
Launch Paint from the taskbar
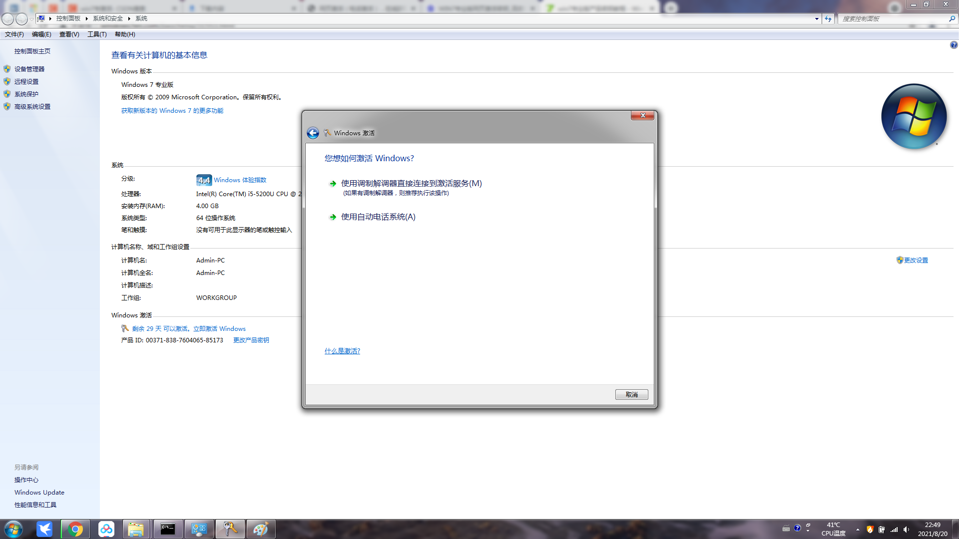pos(261,529)
